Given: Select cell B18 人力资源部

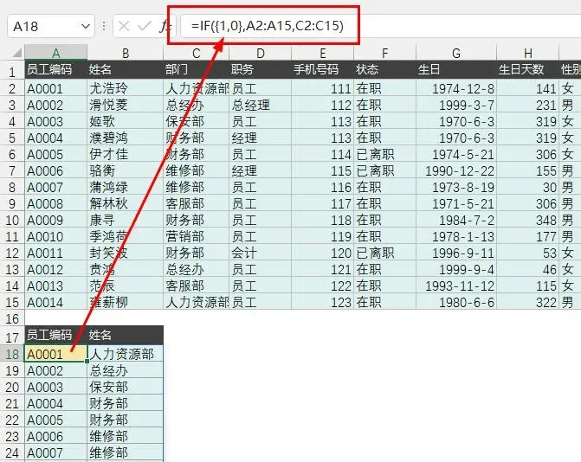Looking at the screenshot, I should click(x=126, y=354).
